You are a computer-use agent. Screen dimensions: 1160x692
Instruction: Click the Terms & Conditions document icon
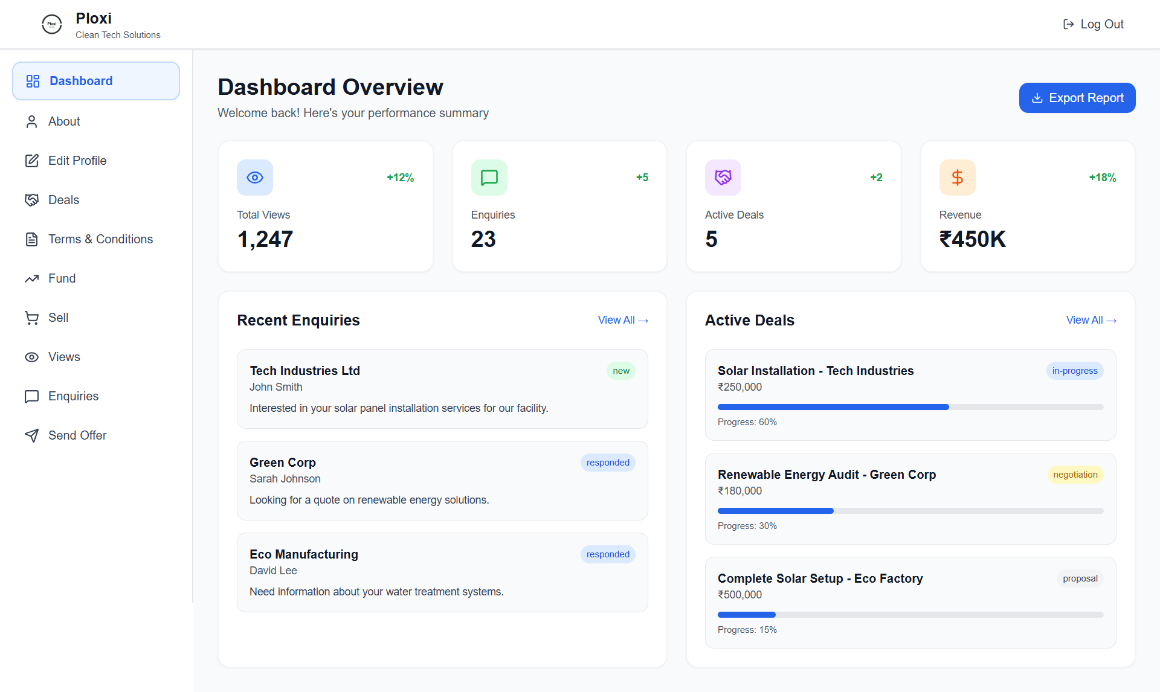pos(32,239)
